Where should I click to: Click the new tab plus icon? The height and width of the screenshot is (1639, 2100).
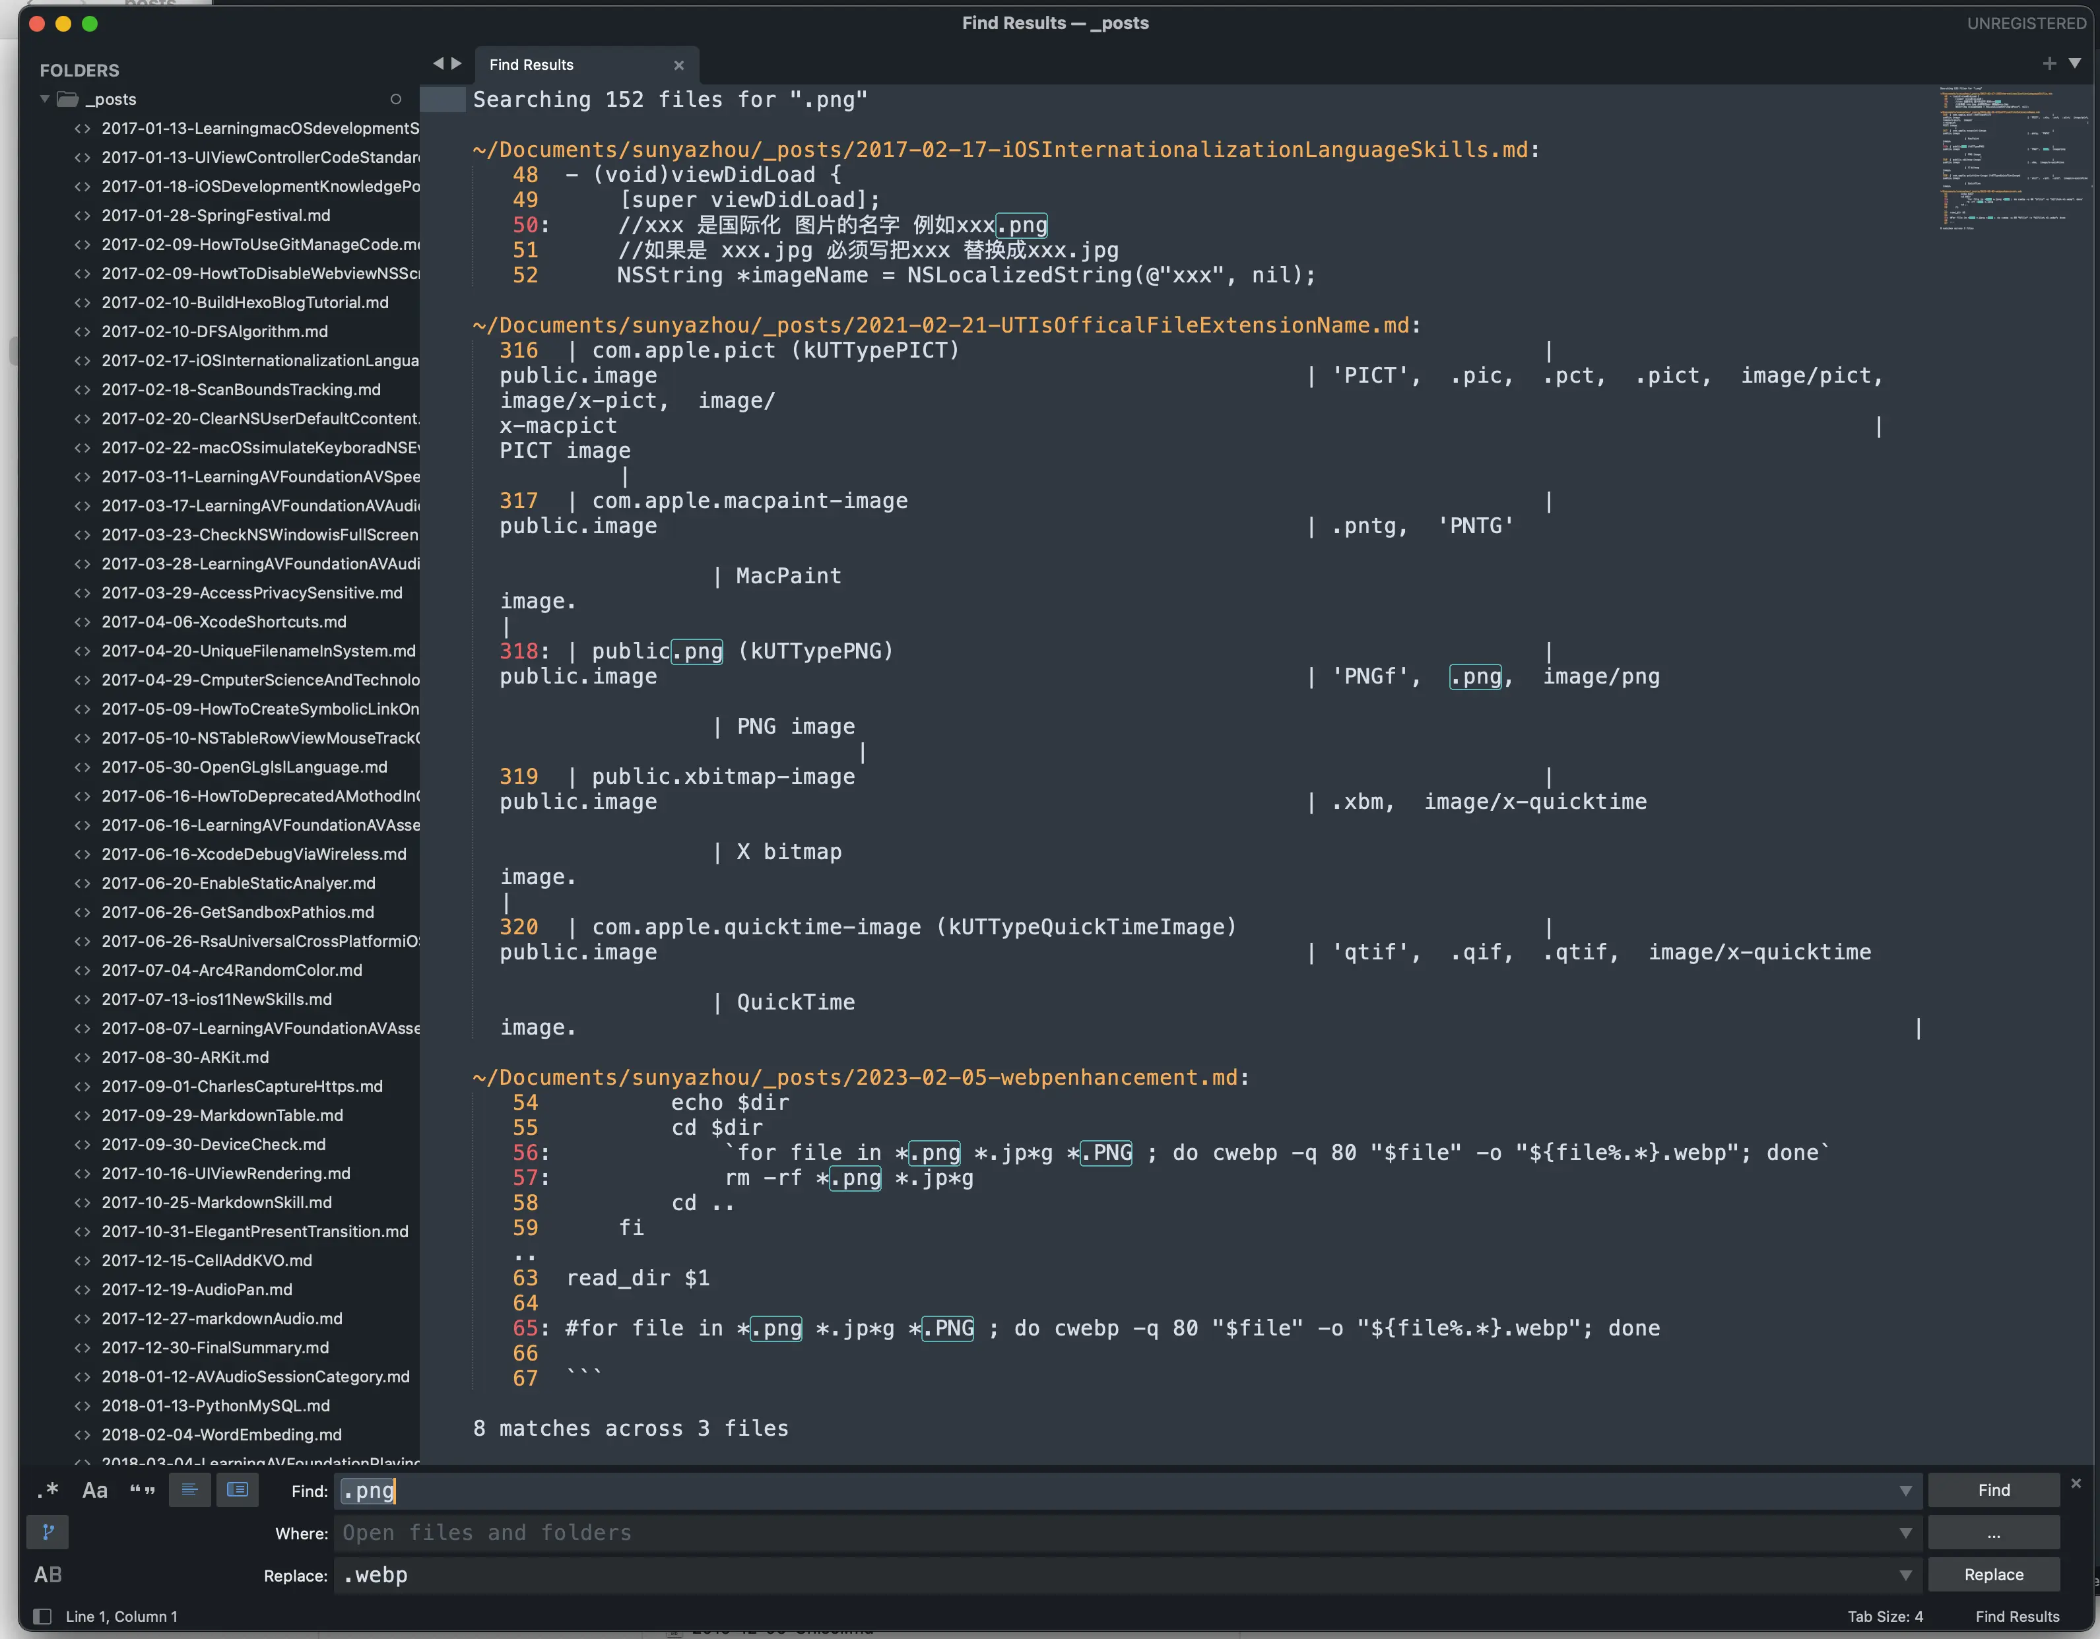pyautogui.click(x=2049, y=63)
